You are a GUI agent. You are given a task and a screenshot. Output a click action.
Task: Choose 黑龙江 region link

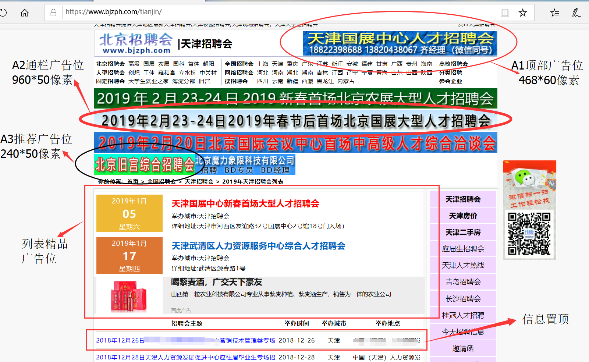pos(325,81)
